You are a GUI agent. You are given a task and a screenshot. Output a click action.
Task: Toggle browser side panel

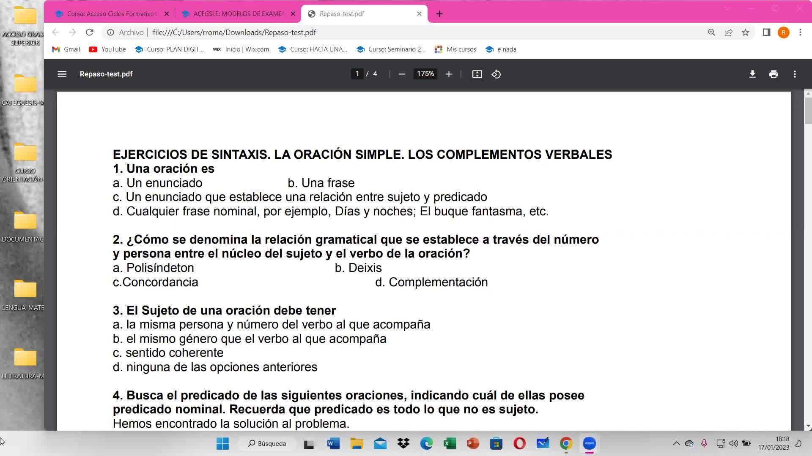766,33
